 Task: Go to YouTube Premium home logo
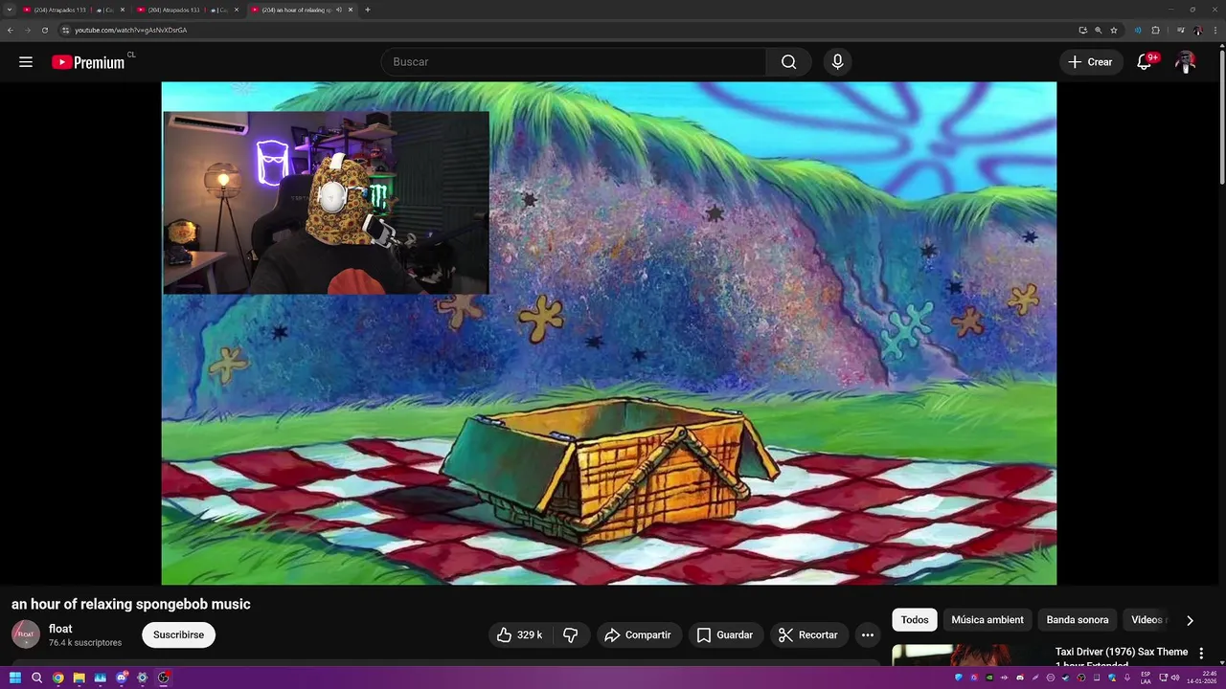tap(88, 62)
